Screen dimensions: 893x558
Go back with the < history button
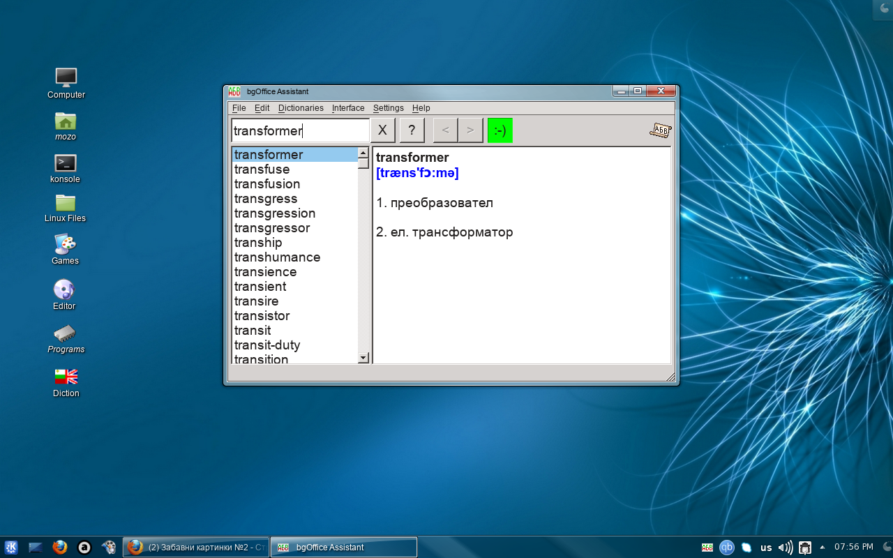(445, 130)
